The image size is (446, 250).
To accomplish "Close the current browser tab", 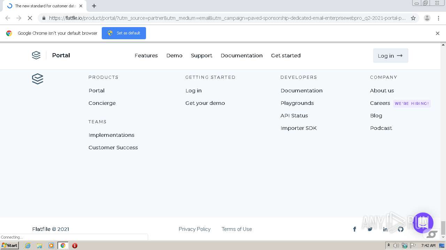I will (x=81, y=6).
